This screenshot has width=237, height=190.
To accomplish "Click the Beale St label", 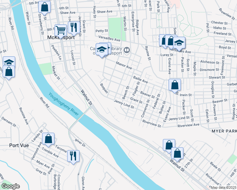I will point(215,166).
